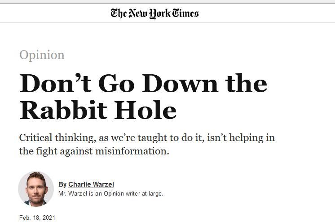The image size is (335, 222).
Task: Click The New York Times masthead logo
Action: point(154,13)
